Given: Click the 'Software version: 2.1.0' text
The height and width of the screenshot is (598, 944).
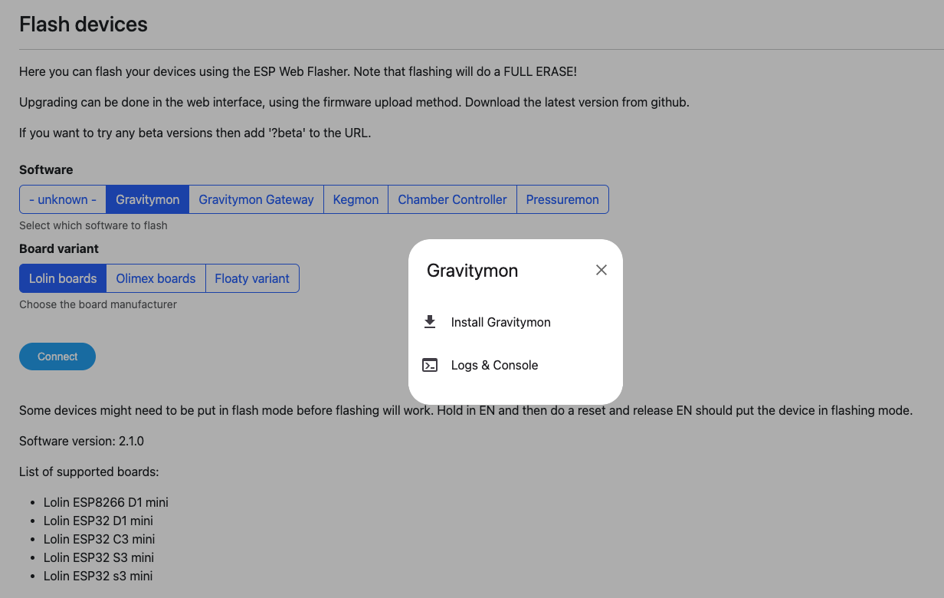Looking at the screenshot, I should (81, 441).
